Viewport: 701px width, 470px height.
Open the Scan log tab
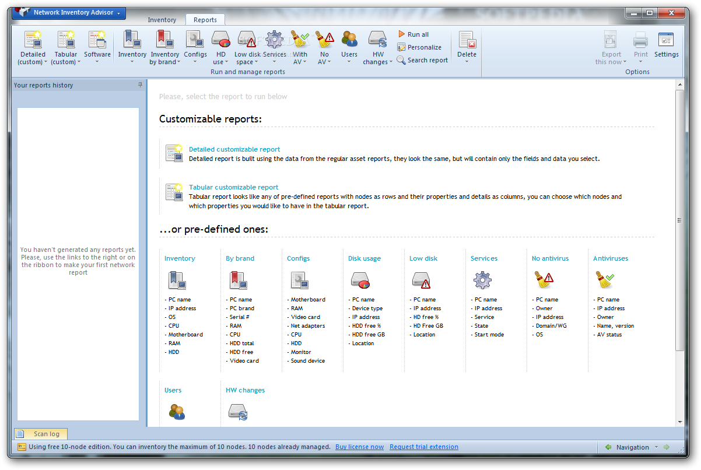[x=41, y=434]
